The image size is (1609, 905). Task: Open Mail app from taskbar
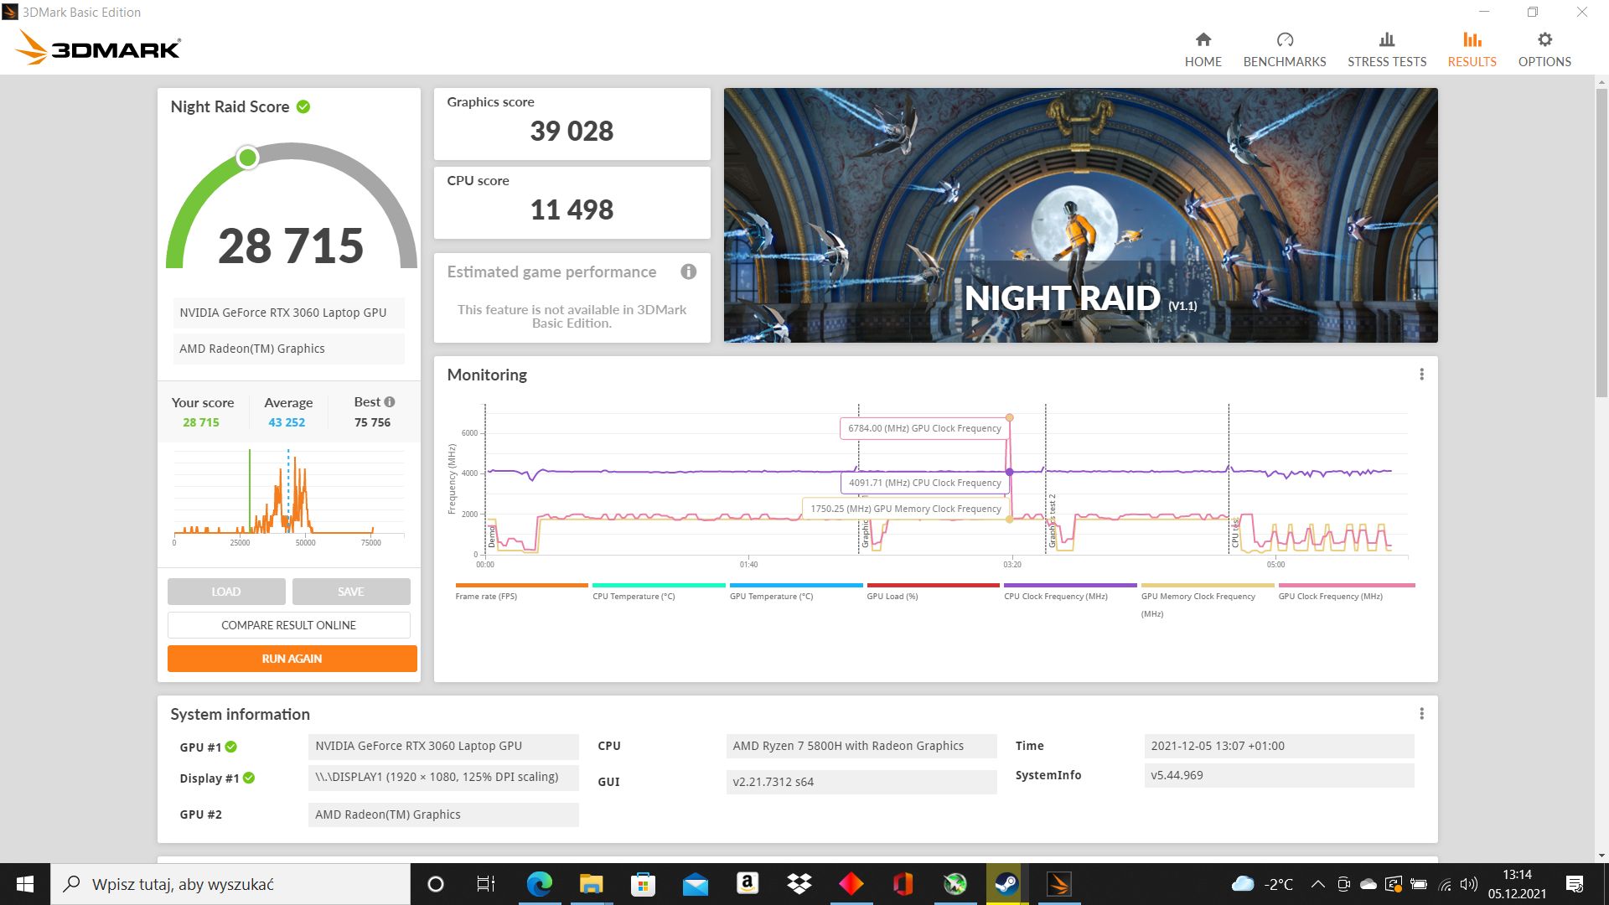[x=695, y=884]
